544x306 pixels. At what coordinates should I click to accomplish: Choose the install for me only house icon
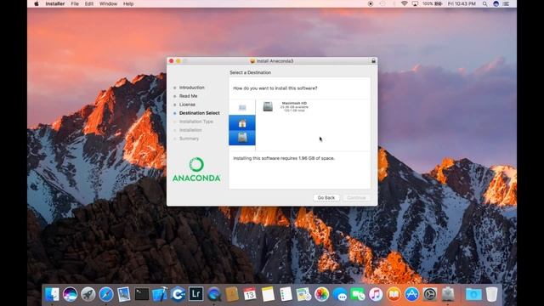(242, 122)
